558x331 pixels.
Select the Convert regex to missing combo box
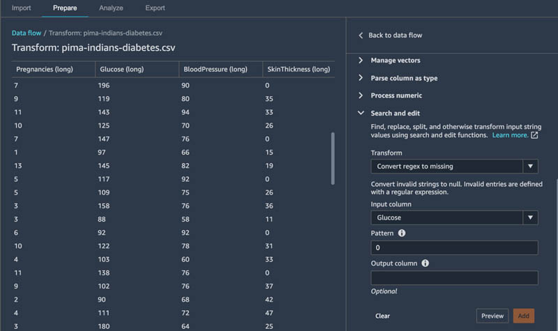(x=455, y=167)
